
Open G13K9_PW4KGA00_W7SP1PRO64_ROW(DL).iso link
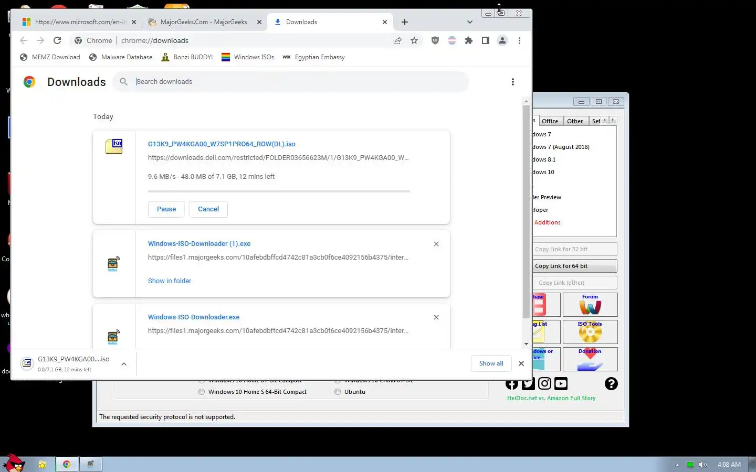(222, 144)
